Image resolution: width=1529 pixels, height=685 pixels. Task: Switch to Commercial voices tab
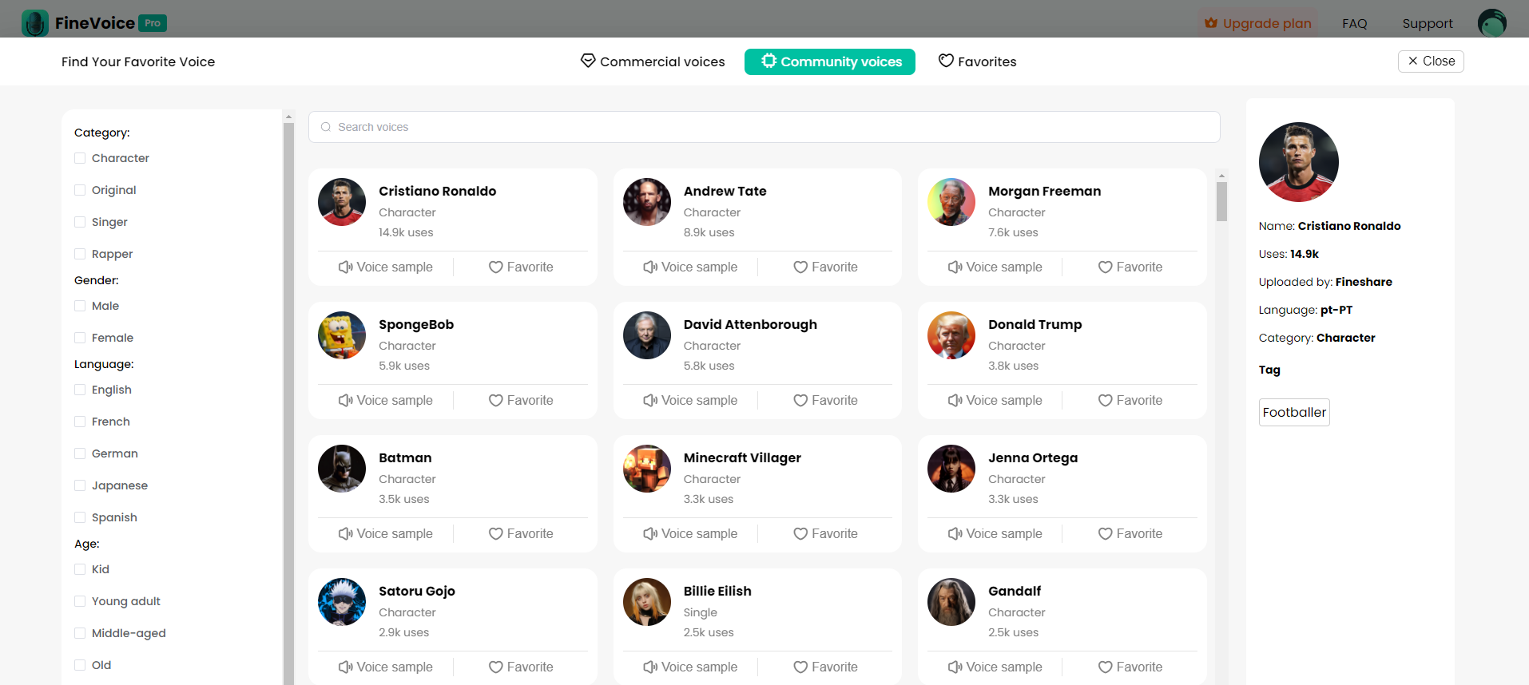pyautogui.click(x=653, y=61)
